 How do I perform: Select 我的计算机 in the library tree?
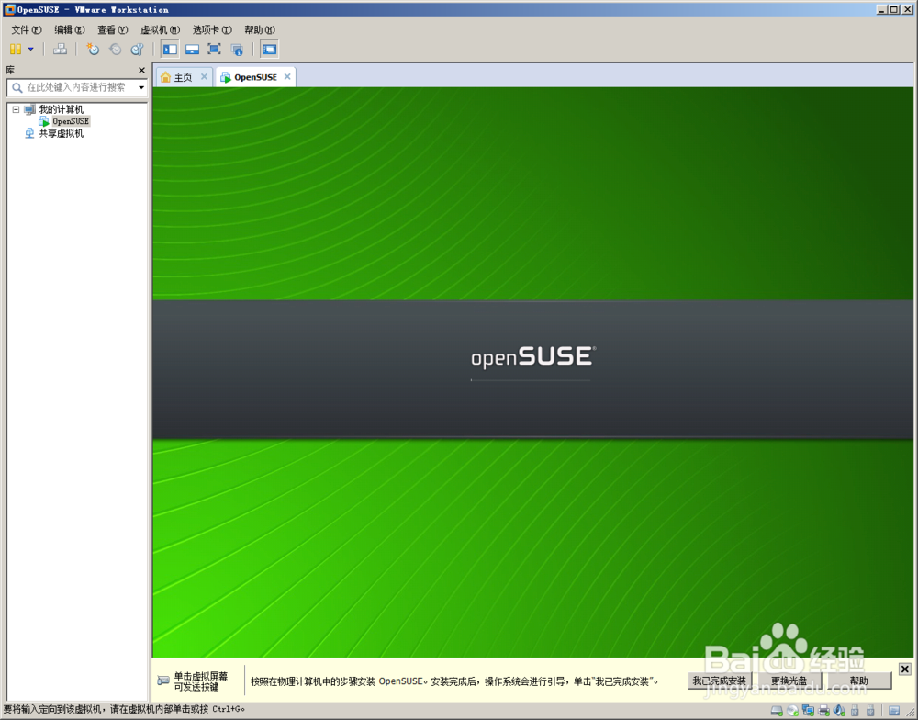click(61, 109)
